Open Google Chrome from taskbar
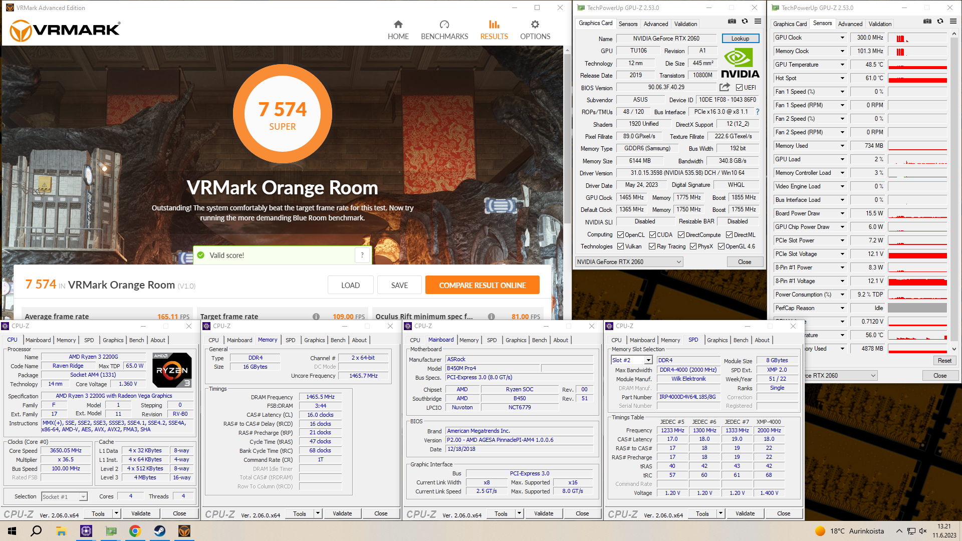Viewport: 962px width, 541px height. (x=135, y=531)
